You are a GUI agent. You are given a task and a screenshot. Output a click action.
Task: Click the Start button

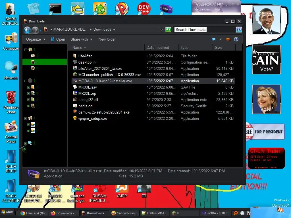click(x=7, y=212)
